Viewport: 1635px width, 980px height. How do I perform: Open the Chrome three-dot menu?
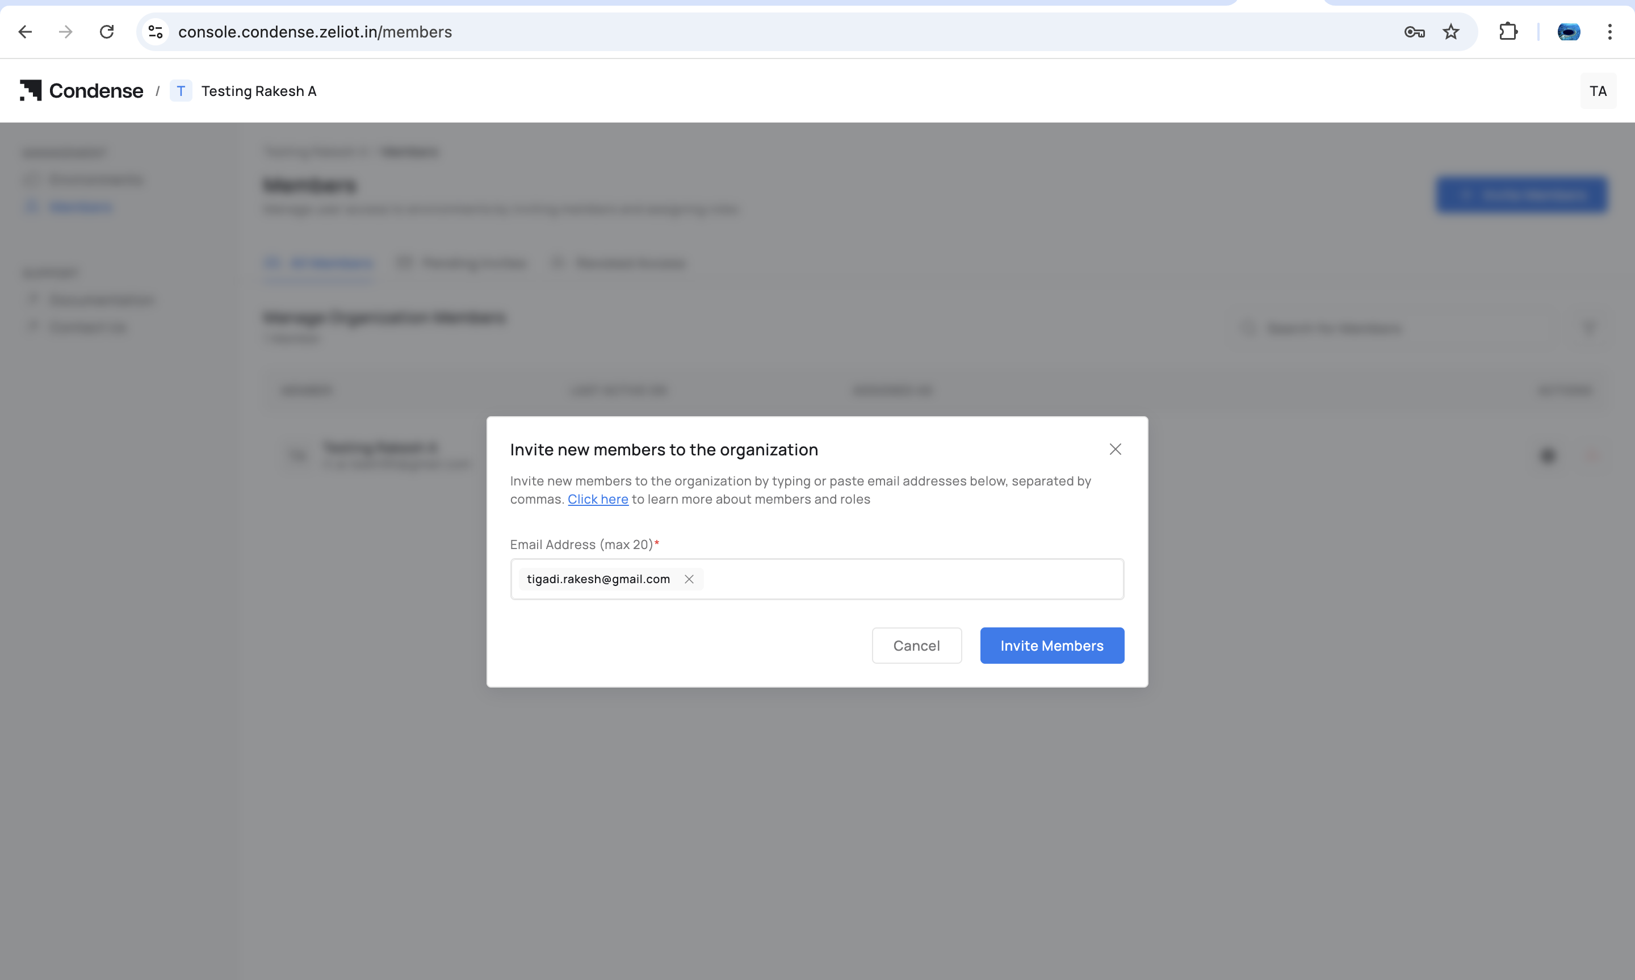(1609, 32)
